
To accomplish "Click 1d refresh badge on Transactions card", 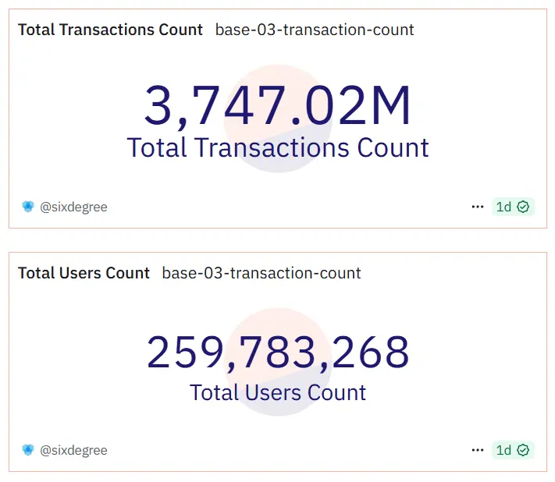I will [x=513, y=207].
